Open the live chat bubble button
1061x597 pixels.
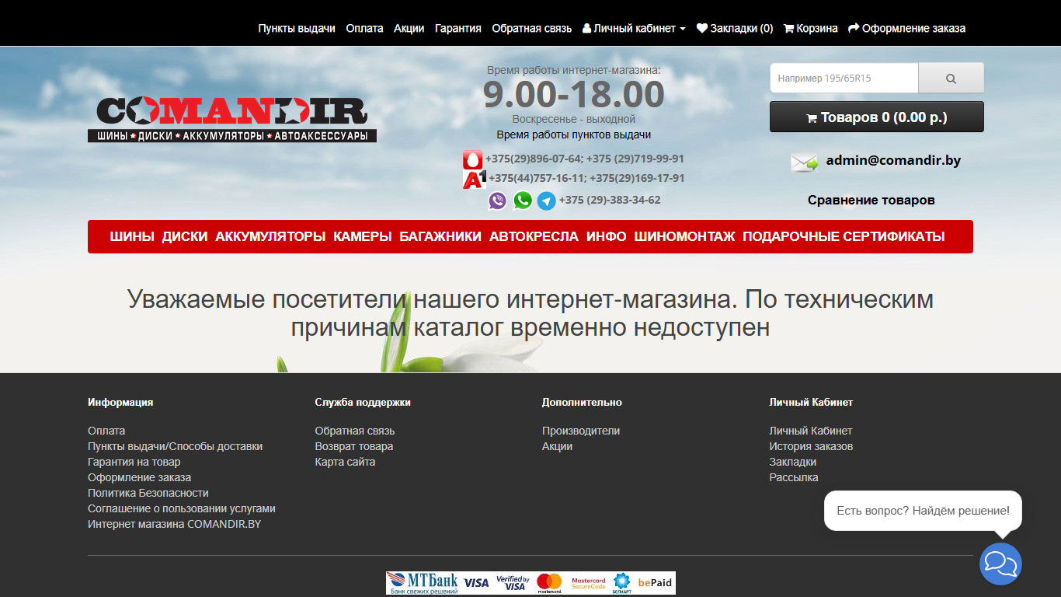point(1000,564)
